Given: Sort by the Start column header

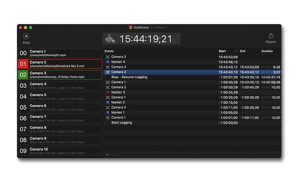Looking at the screenshot, I should coord(222,51).
